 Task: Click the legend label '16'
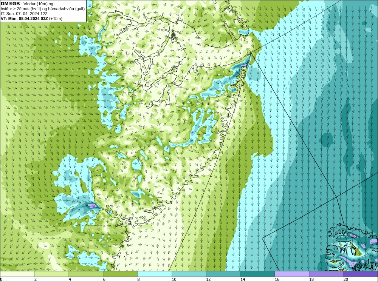point(277,279)
